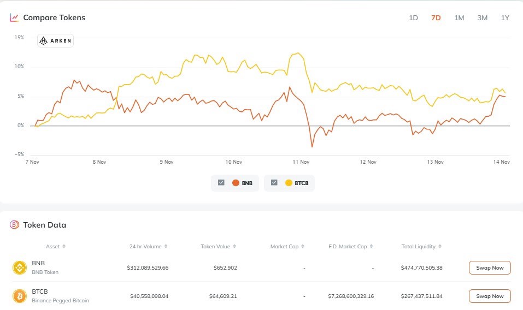Image resolution: width=523 pixels, height=310 pixels.
Task: Click the BTCB Bitcoin logo in the table
Action: (20, 296)
